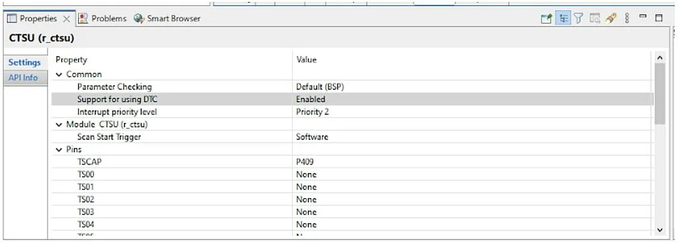The width and height of the screenshot is (678, 243).
Task: Open the Support for using DTC Enabled value
Action: coord(311,100)
